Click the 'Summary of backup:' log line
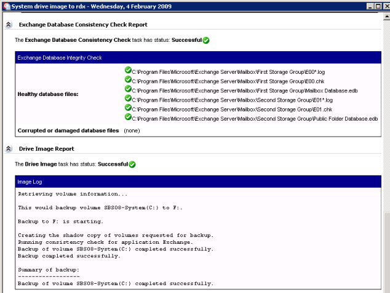This screenshot has height=293, width=390. 49,270
